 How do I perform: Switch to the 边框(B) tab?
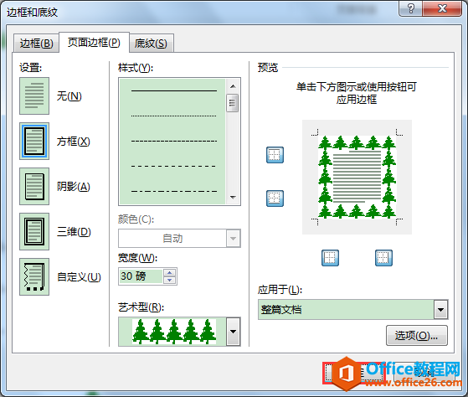[36, 44]
